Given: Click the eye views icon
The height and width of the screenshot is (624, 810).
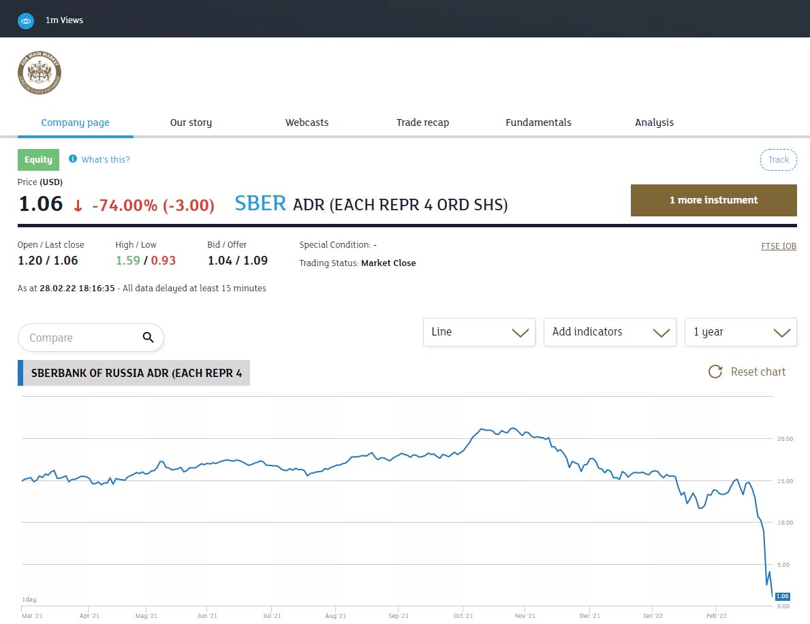Looking at the screenshot, I should pyautogui.click(x=26, y=20).
